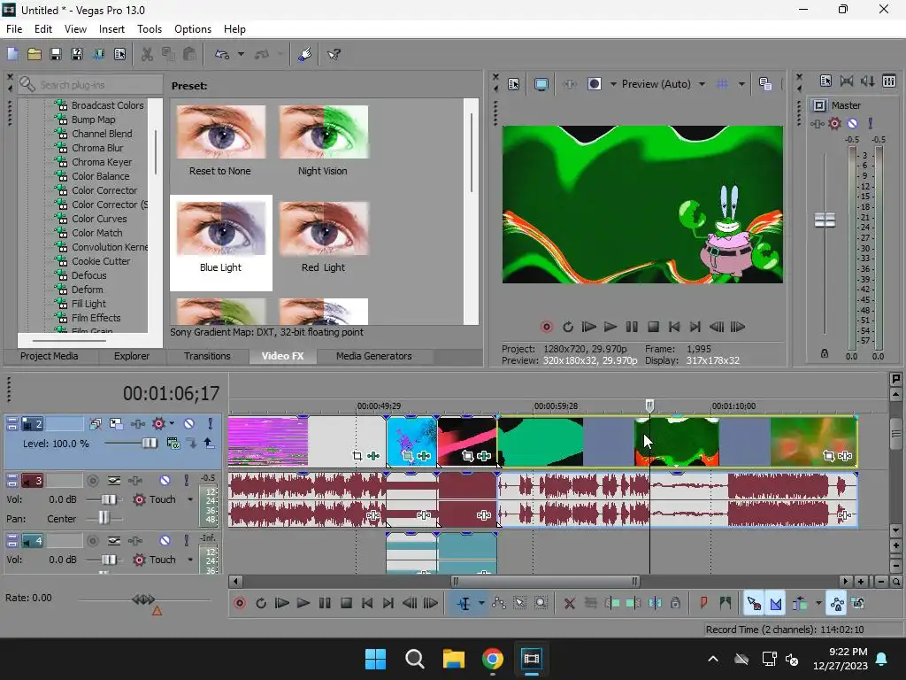The height and width of the screenshot is (680, 906).
Task: Click the New project icon in toolbar
Action: (12, 54)
